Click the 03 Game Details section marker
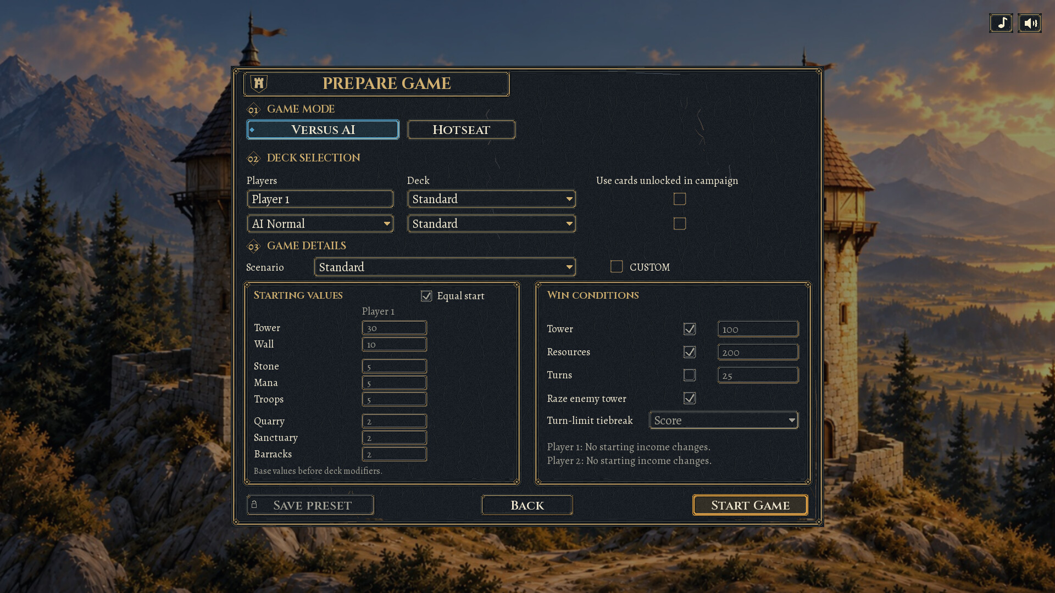 coord(253,247)
